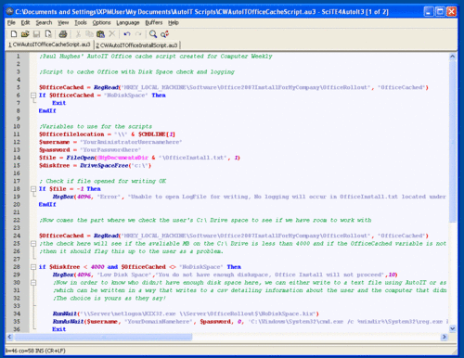464x358 pixels.
Task: Click the ';Variables to use for the scripts' comment
Action: tap(96, 126)
